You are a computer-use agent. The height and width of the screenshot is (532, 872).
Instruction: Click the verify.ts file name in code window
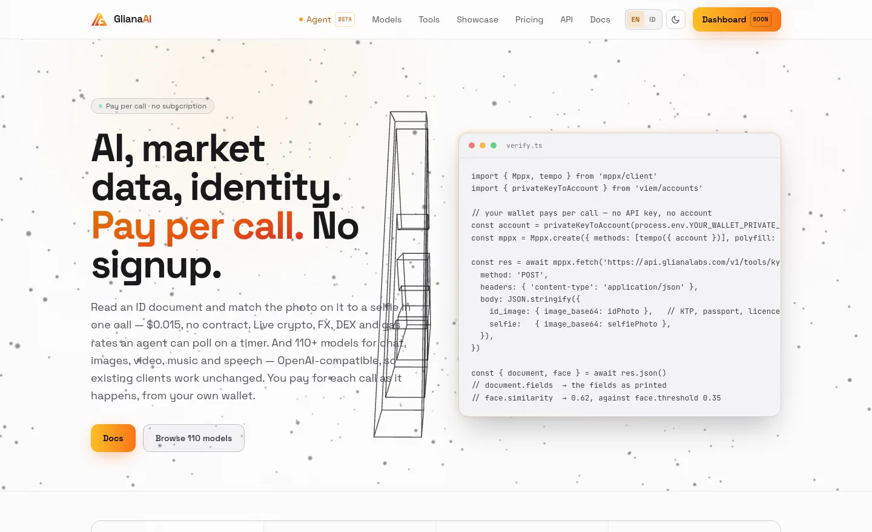click(x=524, y=145)
